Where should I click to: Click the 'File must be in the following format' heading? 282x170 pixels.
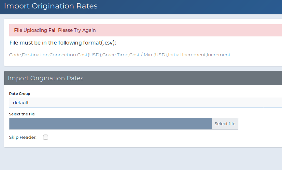63,43
